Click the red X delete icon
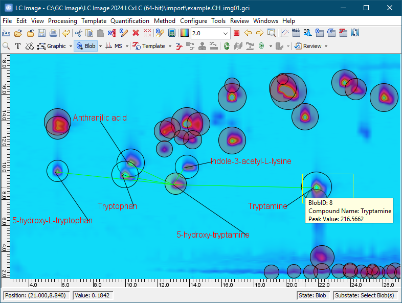402x303 pixels. coord(136,33)
